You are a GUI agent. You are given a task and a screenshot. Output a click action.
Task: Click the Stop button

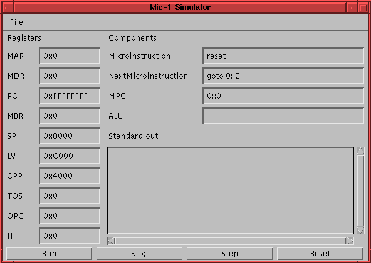(x=139, y=254)
